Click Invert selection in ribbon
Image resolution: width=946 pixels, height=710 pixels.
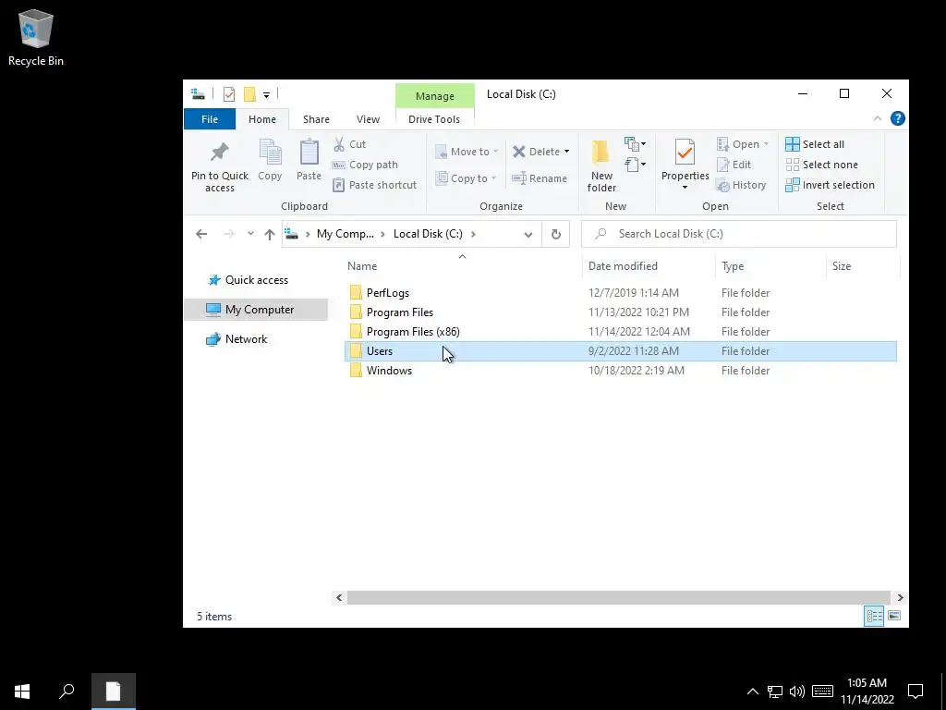point(831,185)
